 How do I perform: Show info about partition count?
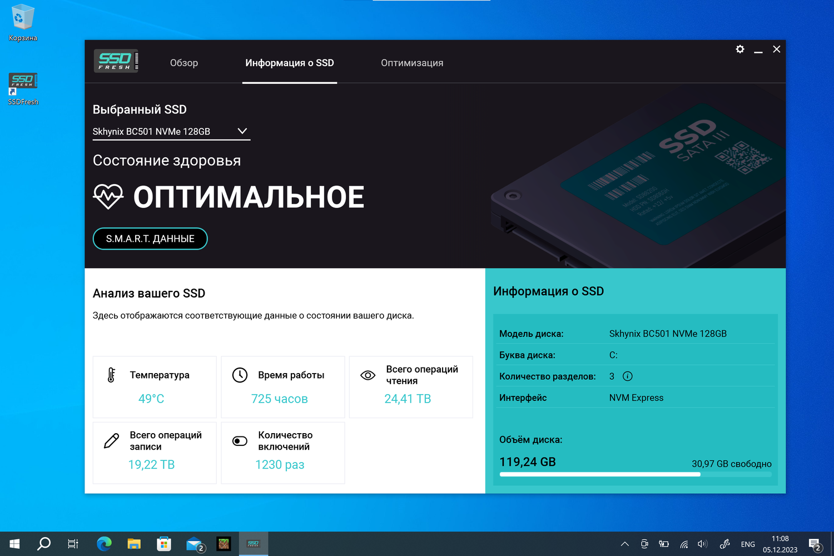628,376
